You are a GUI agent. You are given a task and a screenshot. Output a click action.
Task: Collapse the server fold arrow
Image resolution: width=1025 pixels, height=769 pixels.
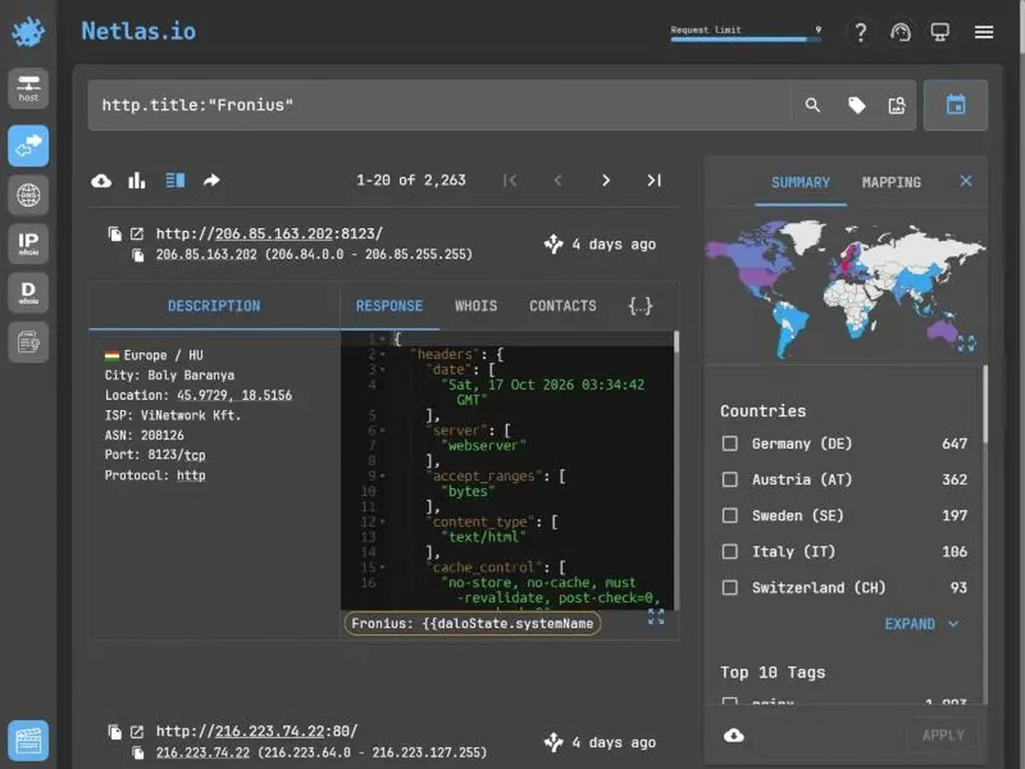(382, 430)
